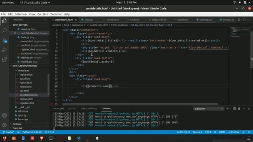Click the master branch status bar item

(x=8, y=132)
